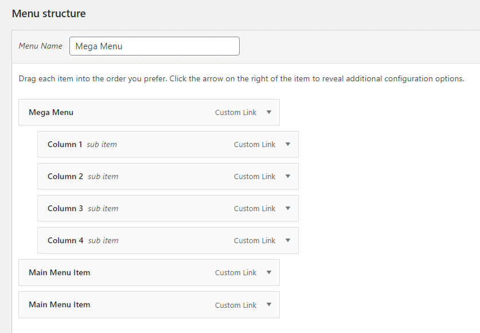The image size is (480, 333).
Task: Toggle the Column 4 dropdown arrow
Action: point(287,240)
